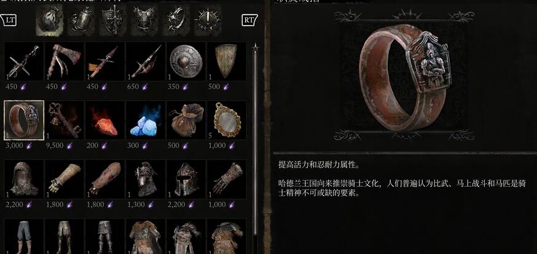This screenshot has width=537, height=254.
Task: Select the blue crystal shards item
Action: click(146, 120)
